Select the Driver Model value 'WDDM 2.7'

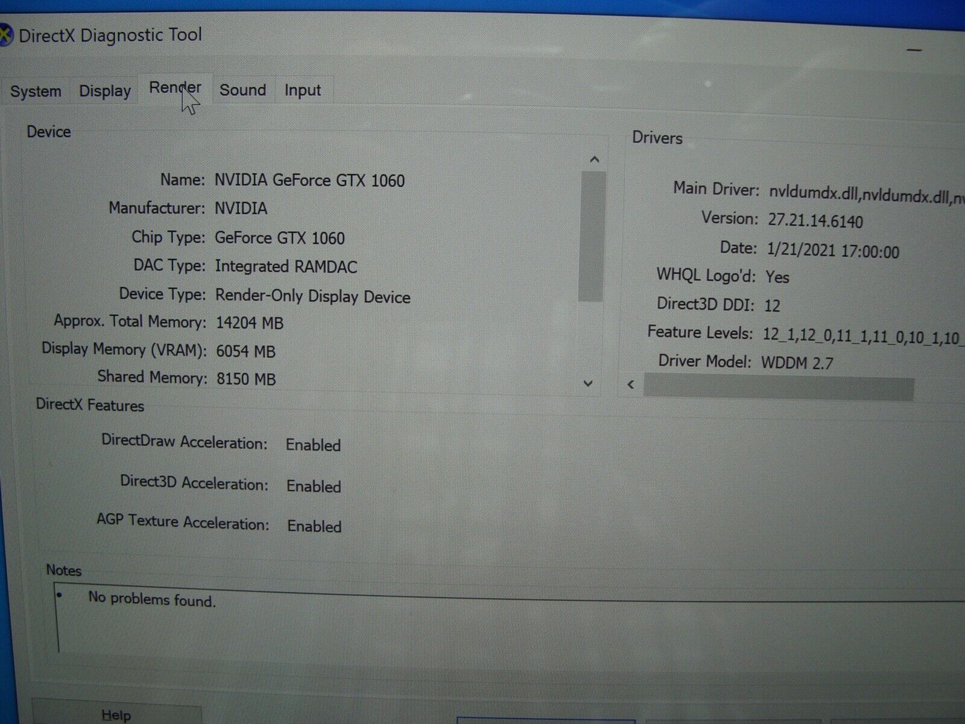[x=797, y=363]
